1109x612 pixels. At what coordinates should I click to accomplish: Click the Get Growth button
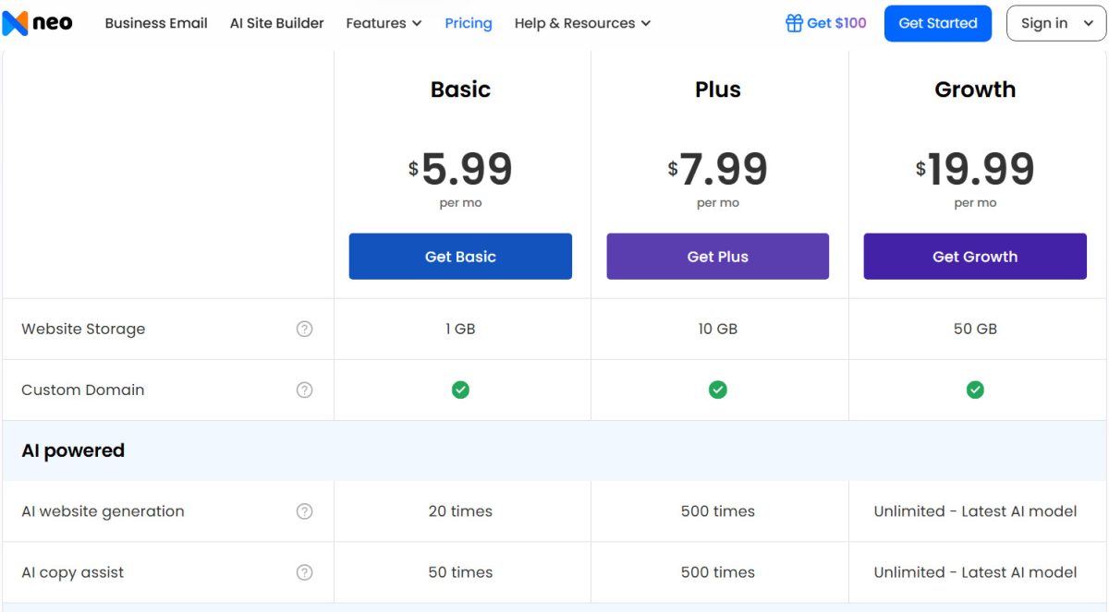[x=975, y=257]
